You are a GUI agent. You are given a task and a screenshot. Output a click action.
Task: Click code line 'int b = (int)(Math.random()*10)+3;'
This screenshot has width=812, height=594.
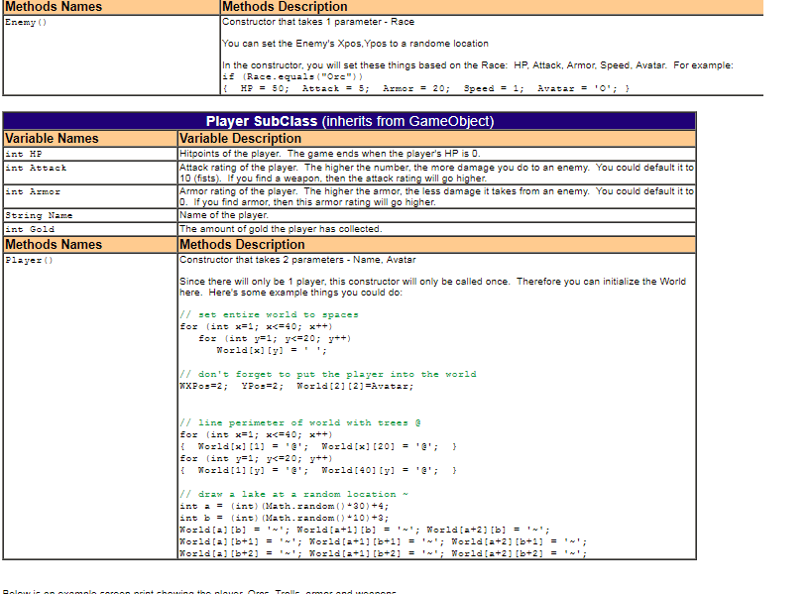[x=284, y=519]
